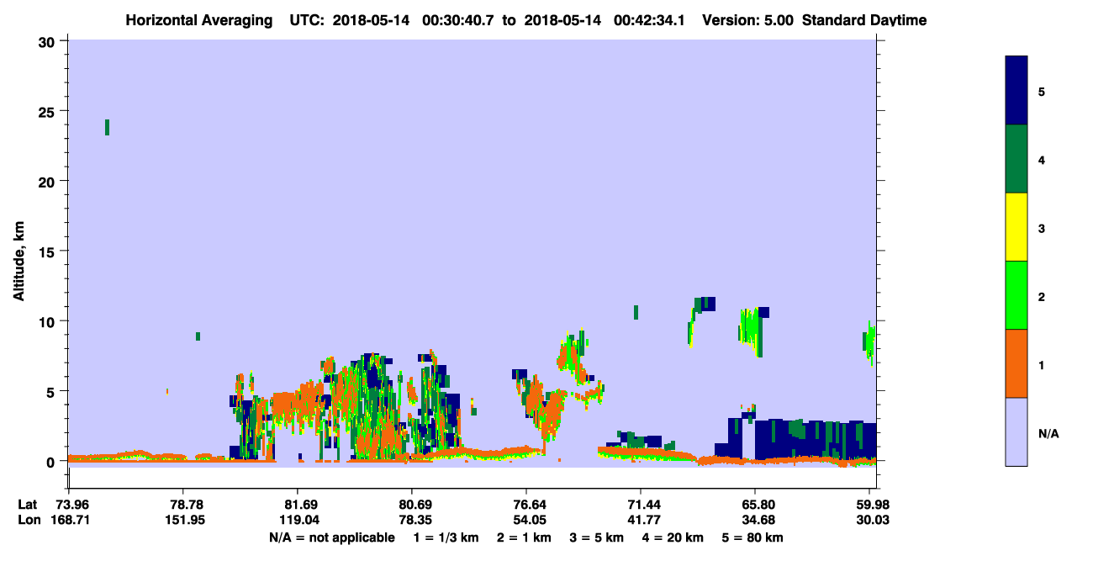Click longitude value 30.03

pyautogui.click(x=873, y=520)
